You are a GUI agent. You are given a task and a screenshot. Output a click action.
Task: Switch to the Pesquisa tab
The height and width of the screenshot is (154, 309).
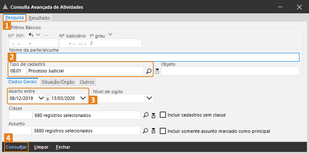(x=15, y=18)
